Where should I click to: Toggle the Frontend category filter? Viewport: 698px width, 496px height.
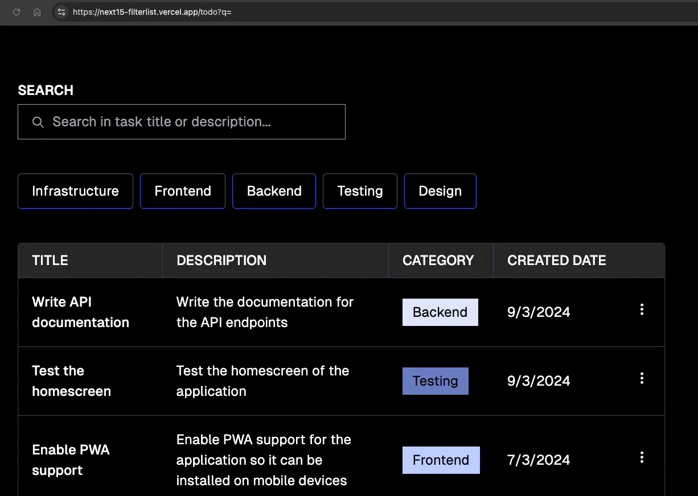coord(183,191)
